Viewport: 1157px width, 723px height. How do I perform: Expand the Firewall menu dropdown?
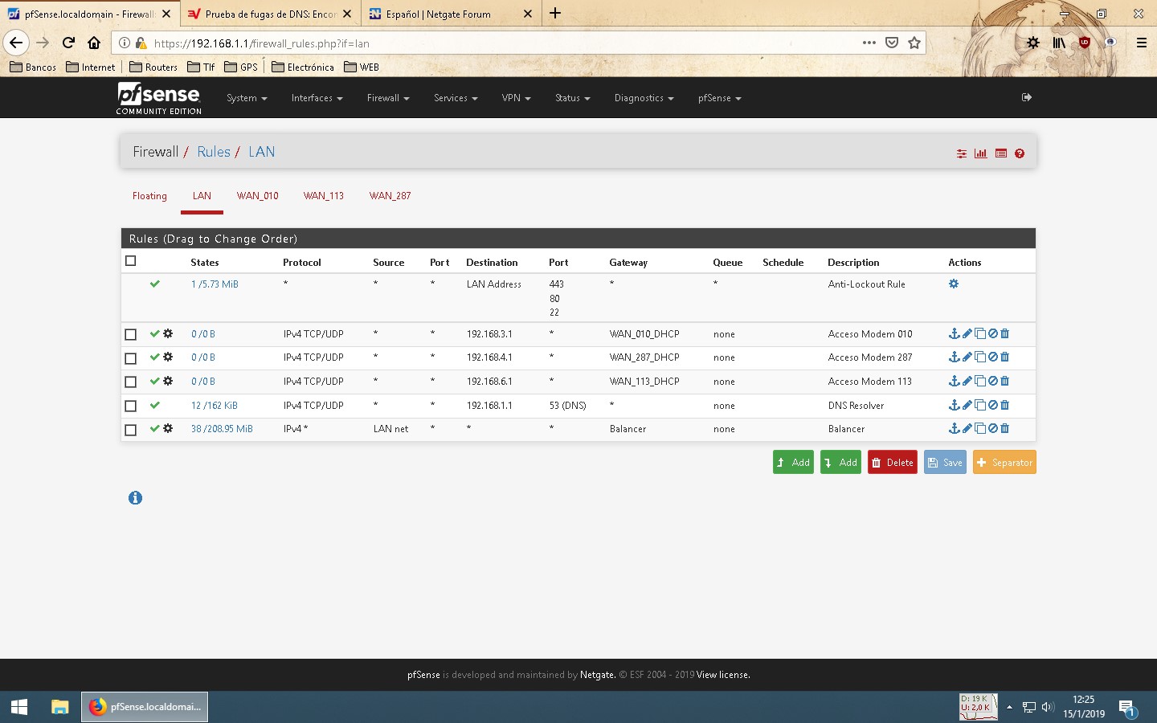click(x=388, y=98)
